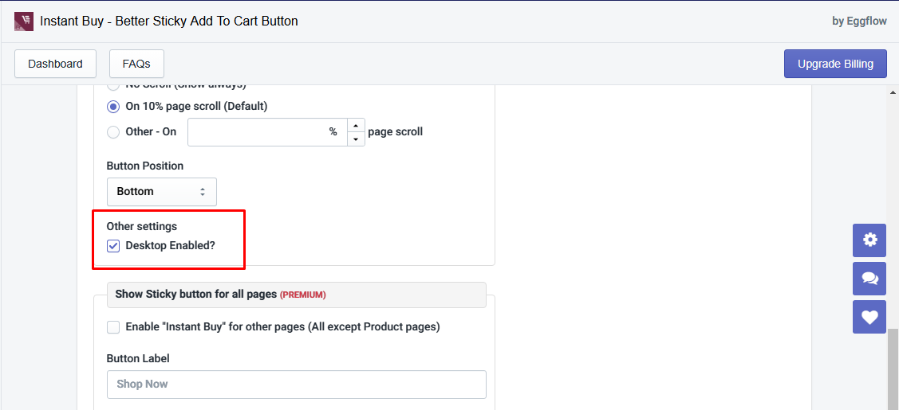Decrease scroll percent with down arrow
Viewport: 899px width, 410px height.
pyautogui.click(x=356, y=139)
